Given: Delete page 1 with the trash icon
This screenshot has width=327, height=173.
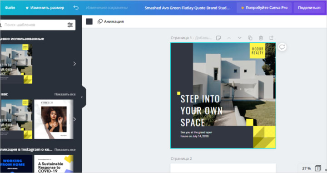Looking at the screenshot, I should click(261, 38).
